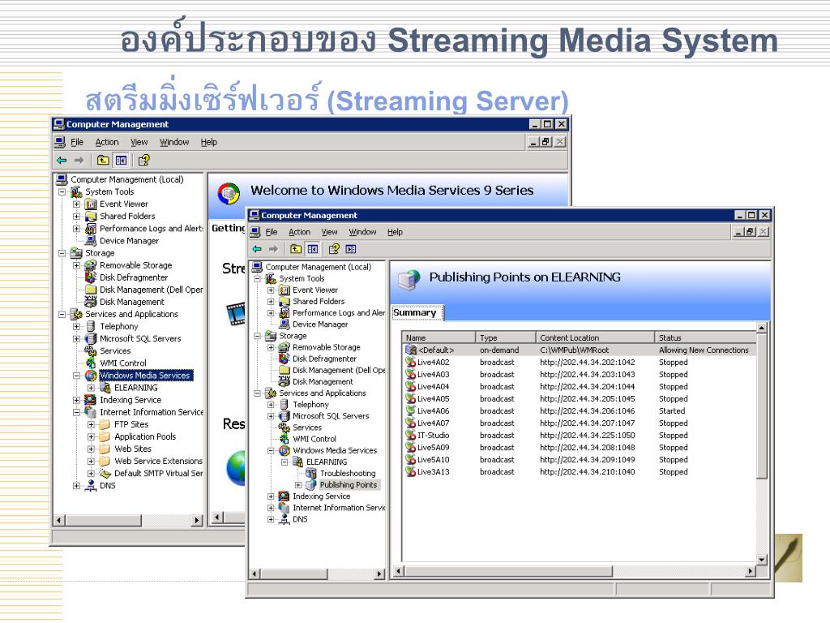830x623 pixels.
Task: Collapse Storage node in front window tree
Action: (257, 336)
